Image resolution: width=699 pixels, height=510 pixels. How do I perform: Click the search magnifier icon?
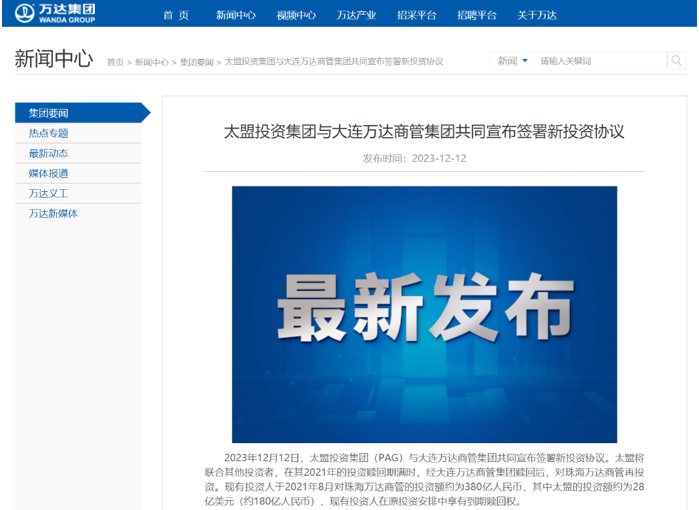[676, 61]
